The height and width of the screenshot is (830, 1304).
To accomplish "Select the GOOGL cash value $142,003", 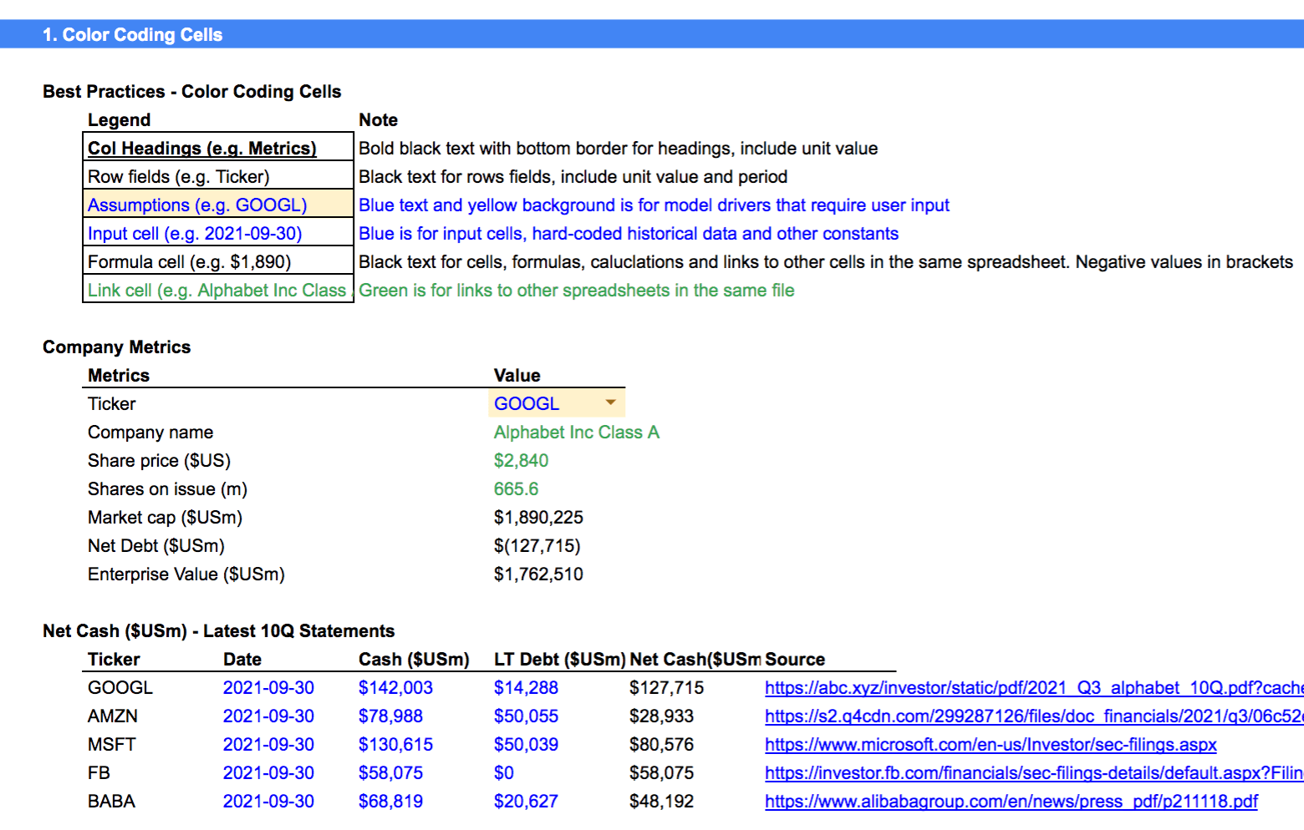I will point(395,688).
